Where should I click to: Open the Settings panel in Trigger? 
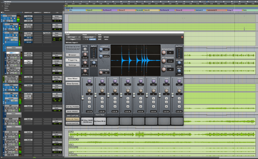click(73, 65)
